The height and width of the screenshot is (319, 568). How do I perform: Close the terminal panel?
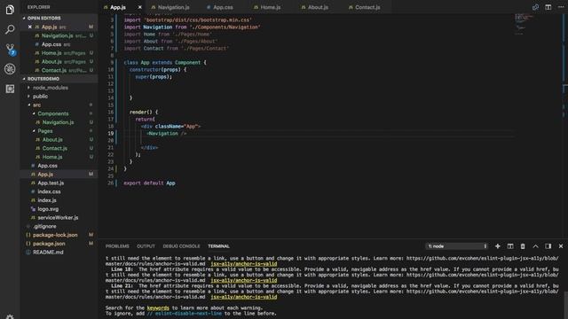(x=561, y=246)
